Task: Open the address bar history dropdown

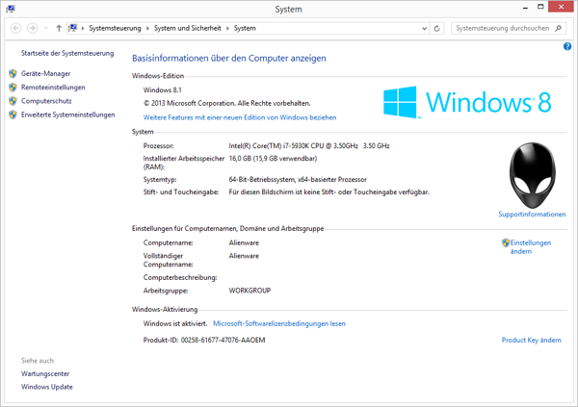Action: pos(424,28)
